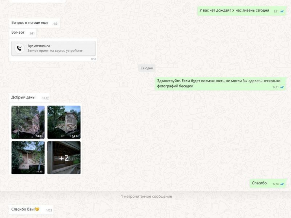Select the 'Вот-вот' message
The height and width of the screenshot is (218, 291).
[23, 33]
